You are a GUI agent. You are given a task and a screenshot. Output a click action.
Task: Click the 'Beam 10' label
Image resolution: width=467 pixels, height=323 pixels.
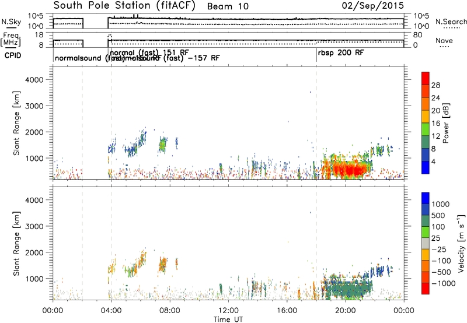[x=228, y=6]
